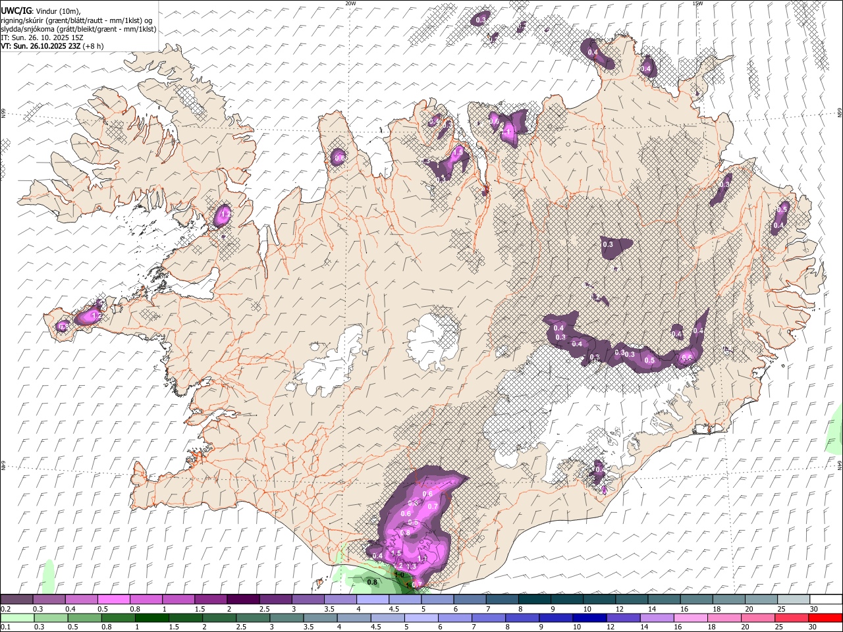The image size is (843, 632).
Task: Pick the light pink rain swatch labeled 16
Action: 690,618
